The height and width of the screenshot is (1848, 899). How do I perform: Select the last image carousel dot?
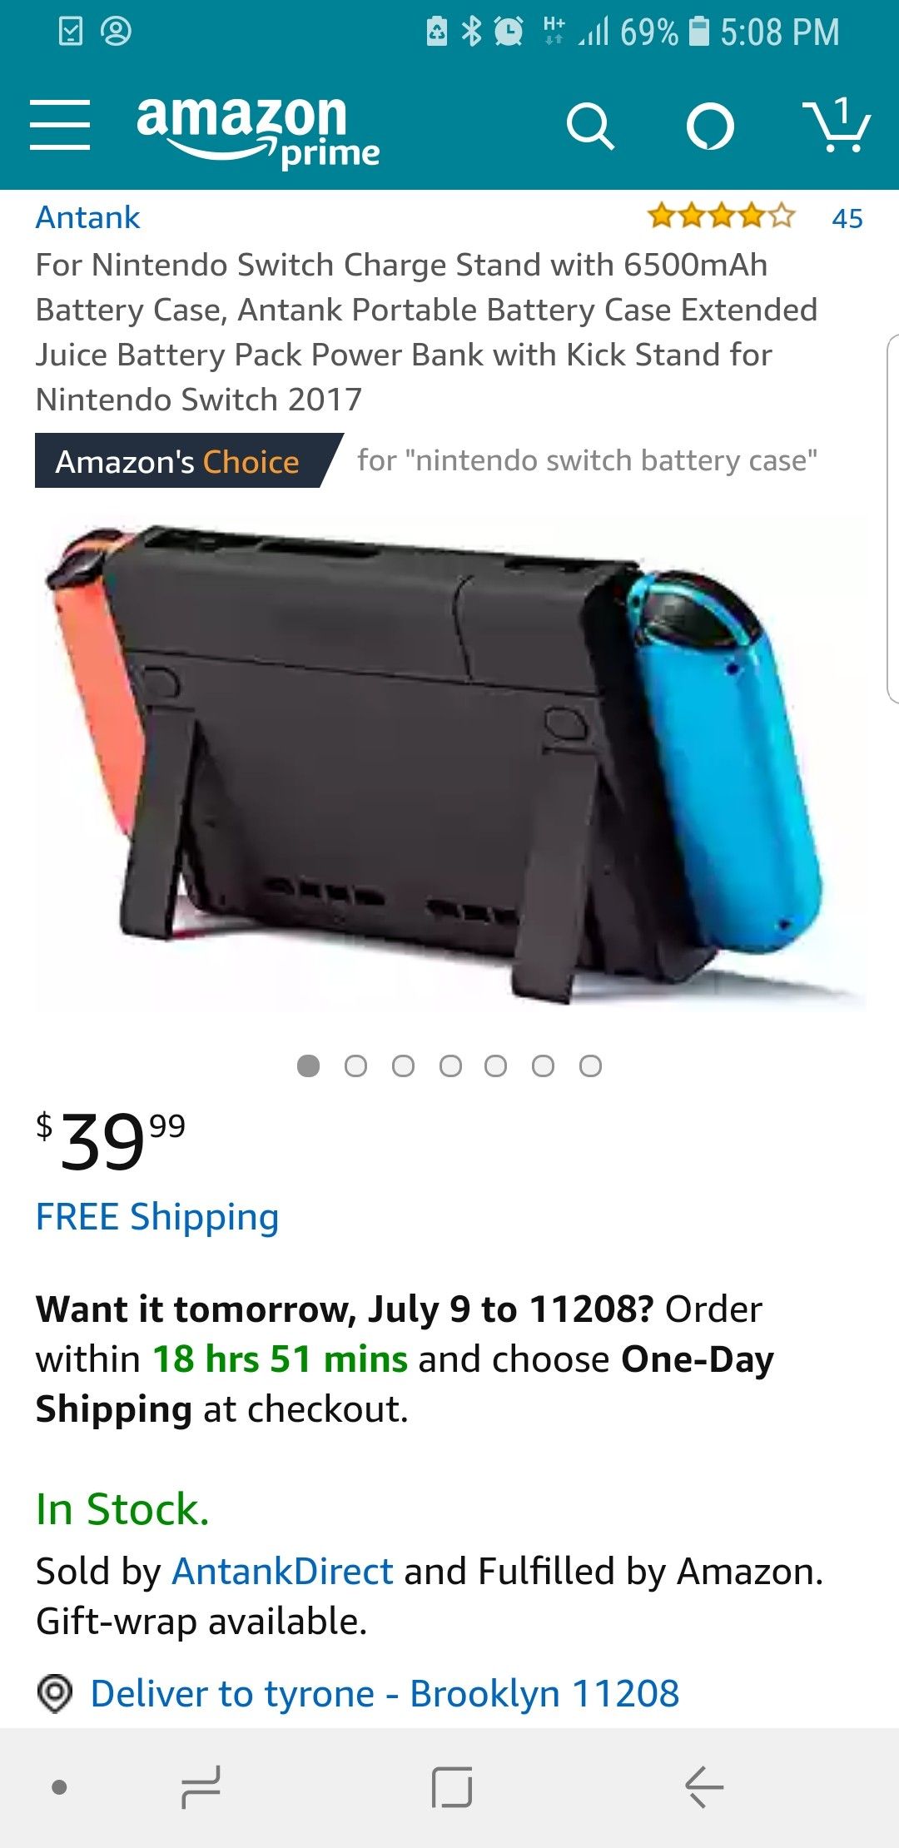click(x=590, y=1066)
